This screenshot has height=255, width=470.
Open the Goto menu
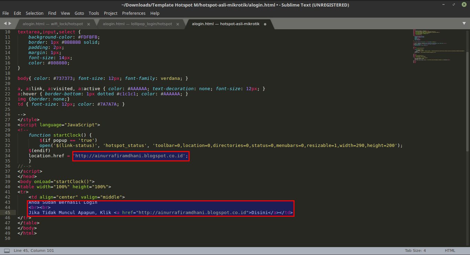(x=79, y=13)
